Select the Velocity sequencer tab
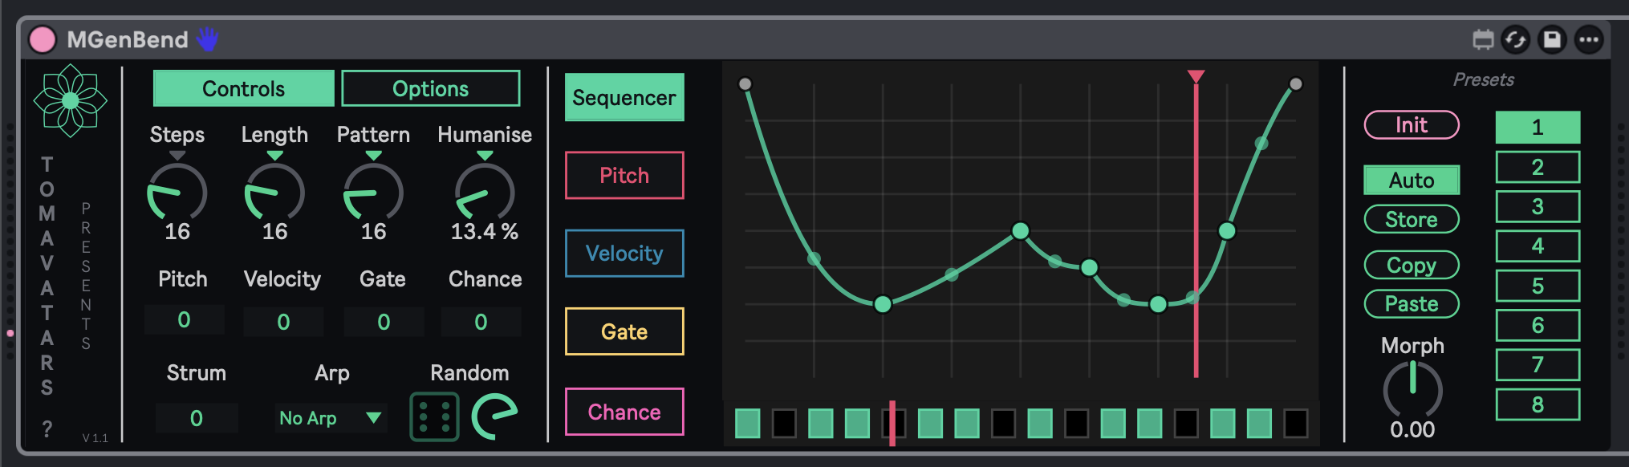Viewport: 1629px width, 467px height. [x=624, y=254]
